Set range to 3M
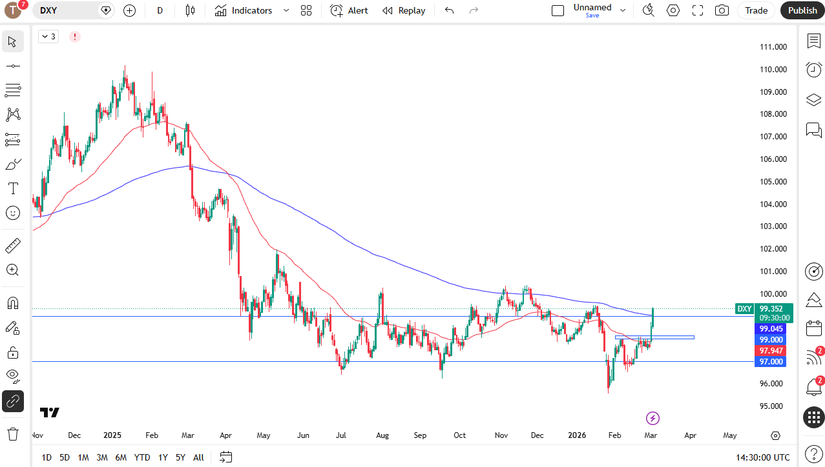Image resolution: width=825 pixels, height=467 pixels. pos(102,457)
